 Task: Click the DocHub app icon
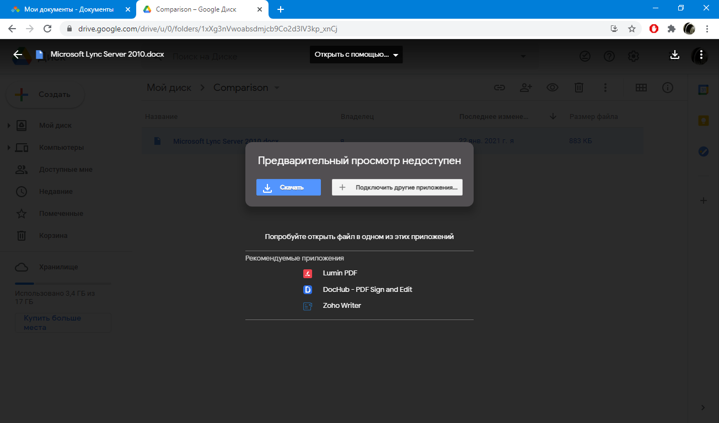[x=308, y=290]
